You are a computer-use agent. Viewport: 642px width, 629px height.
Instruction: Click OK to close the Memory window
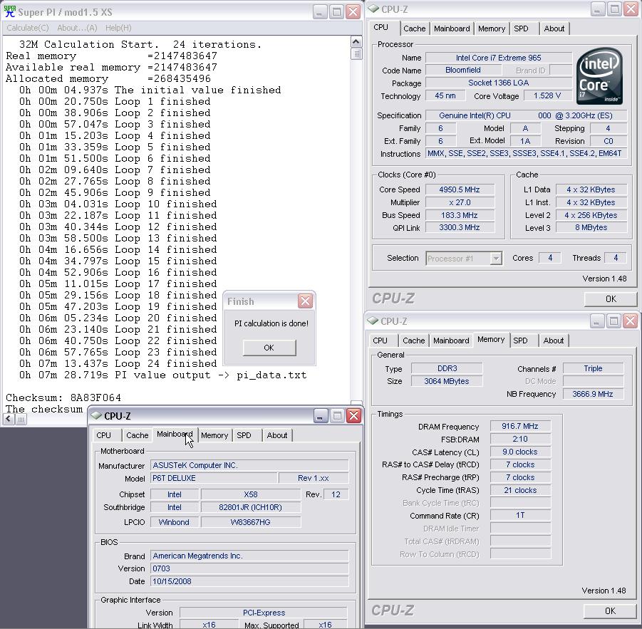point(609,611)
